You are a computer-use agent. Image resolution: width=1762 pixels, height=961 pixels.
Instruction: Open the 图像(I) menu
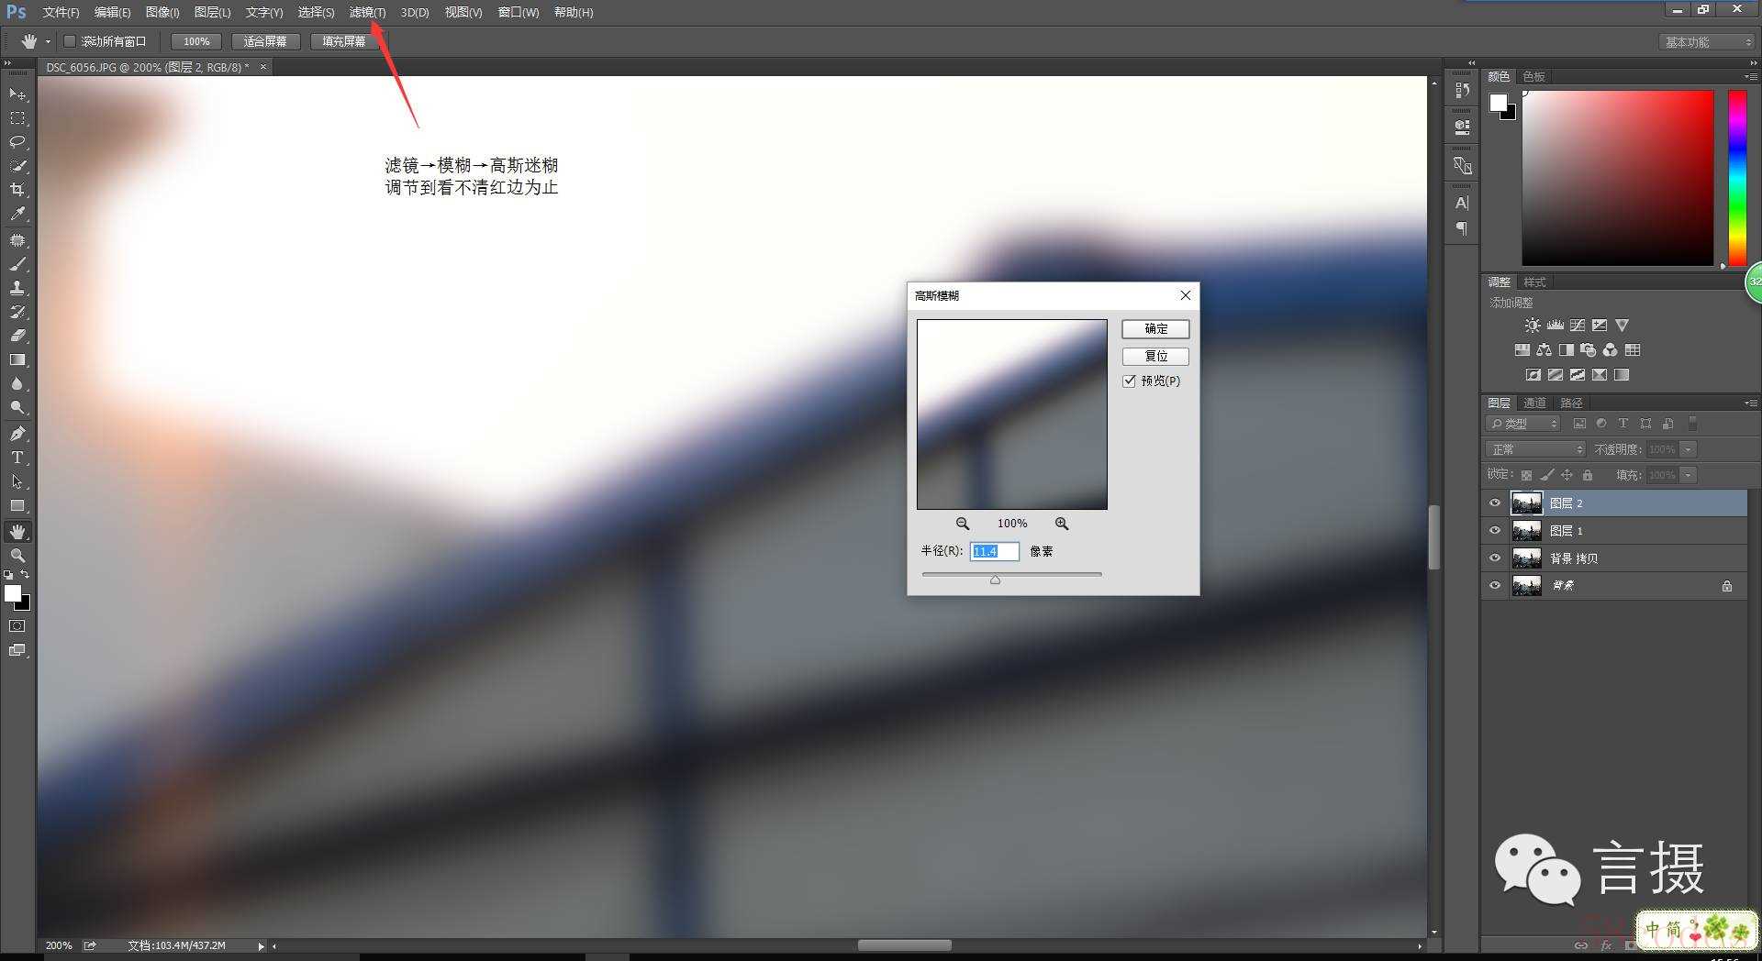tap(162, 12)
